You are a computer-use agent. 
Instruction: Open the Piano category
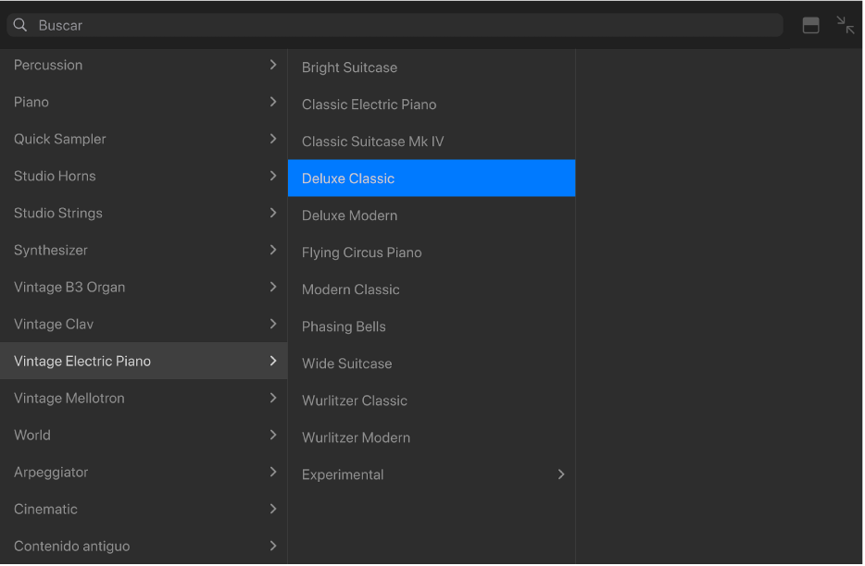pyautogui.click(x=31, y=102)
